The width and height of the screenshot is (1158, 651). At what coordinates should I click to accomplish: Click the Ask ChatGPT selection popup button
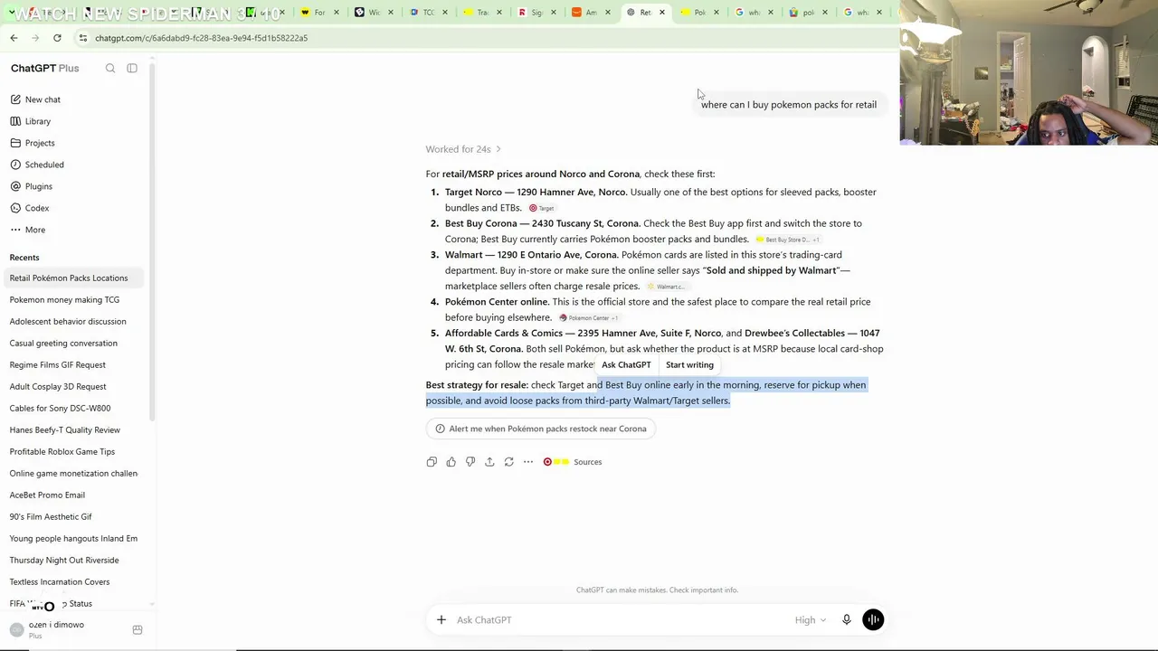tap(626, 365)
